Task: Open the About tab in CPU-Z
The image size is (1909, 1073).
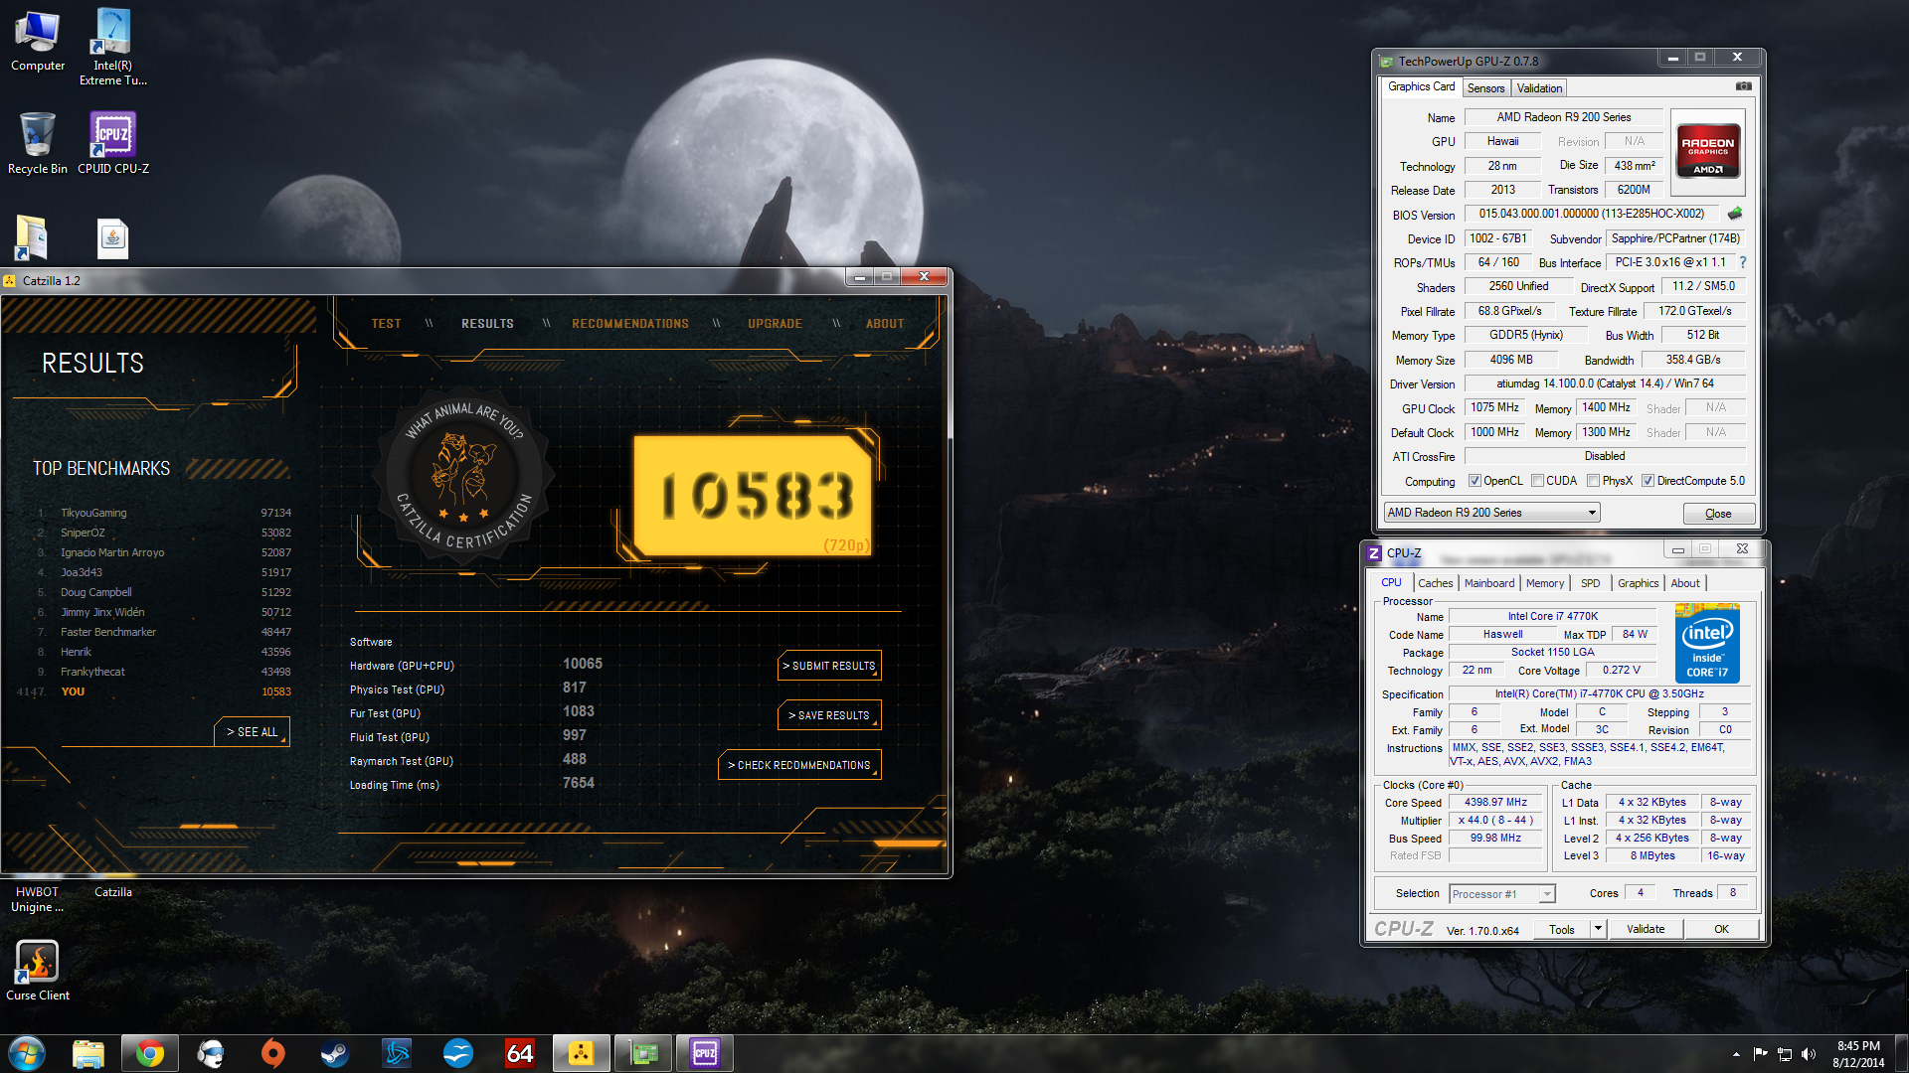Action: pyautogui.click(x=1685, y=583)
